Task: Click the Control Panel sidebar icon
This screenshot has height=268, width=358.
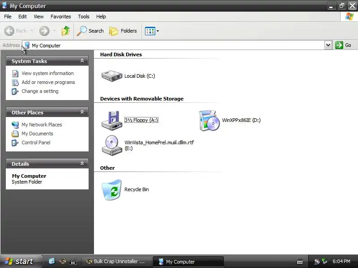Action: click(15, 142)
